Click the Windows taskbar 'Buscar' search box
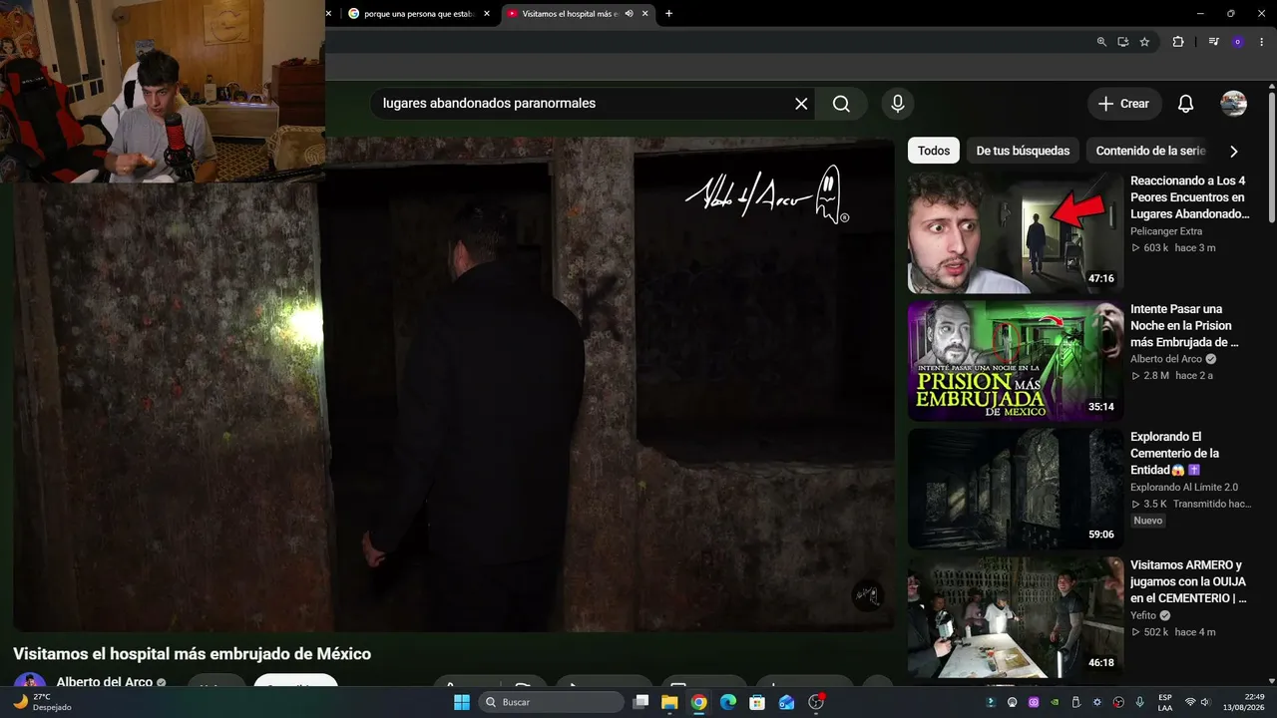 (551, 702)
